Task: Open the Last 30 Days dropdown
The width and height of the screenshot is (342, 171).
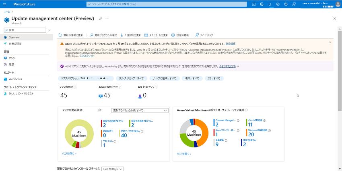Action: point(113,169)
